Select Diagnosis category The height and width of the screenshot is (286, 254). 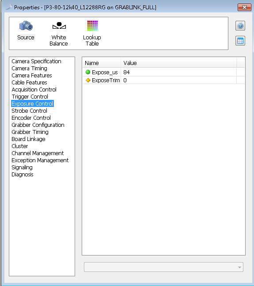23,175
